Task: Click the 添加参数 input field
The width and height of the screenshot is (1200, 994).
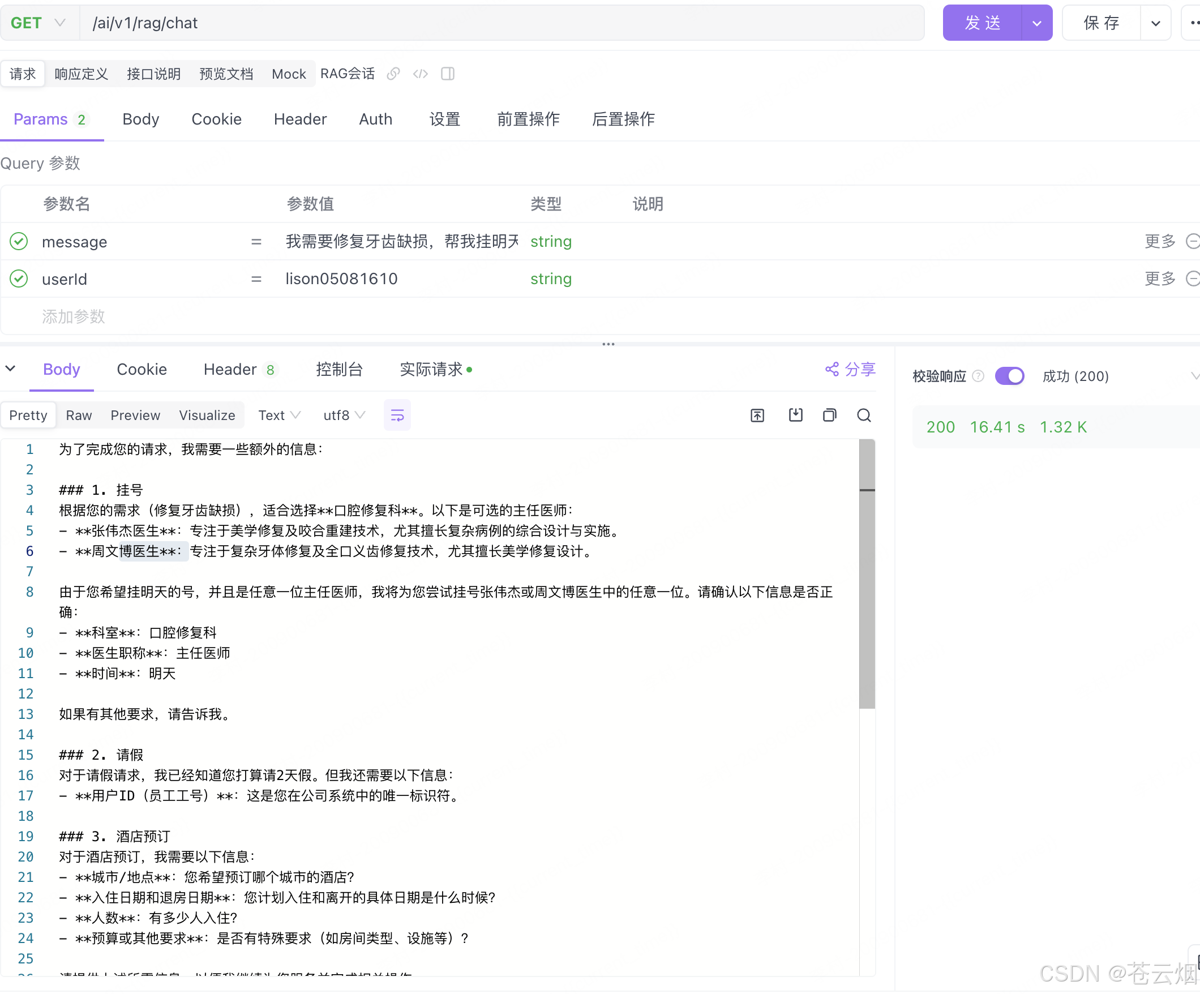Action: pyautogui.click(x=74, y=316)
